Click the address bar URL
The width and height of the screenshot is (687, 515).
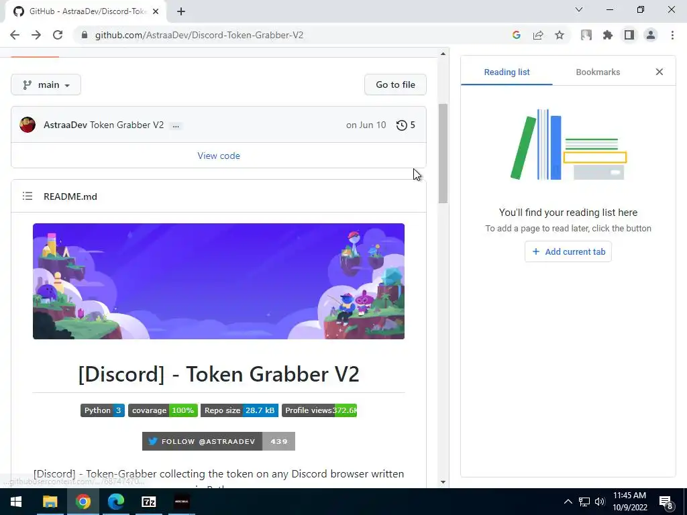tap(199, 35)
